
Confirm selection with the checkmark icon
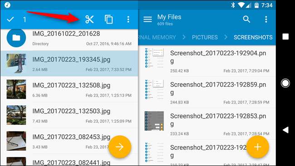click(x=10, y=19)
